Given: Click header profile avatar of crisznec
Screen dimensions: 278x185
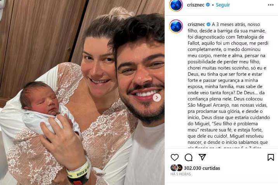Looking at the screenshot, I should pos(176,5).
